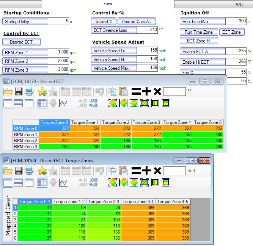This screenshot has width=253, height=246.
Task: Click the Run Time Zone button
Action: point(199,32)
